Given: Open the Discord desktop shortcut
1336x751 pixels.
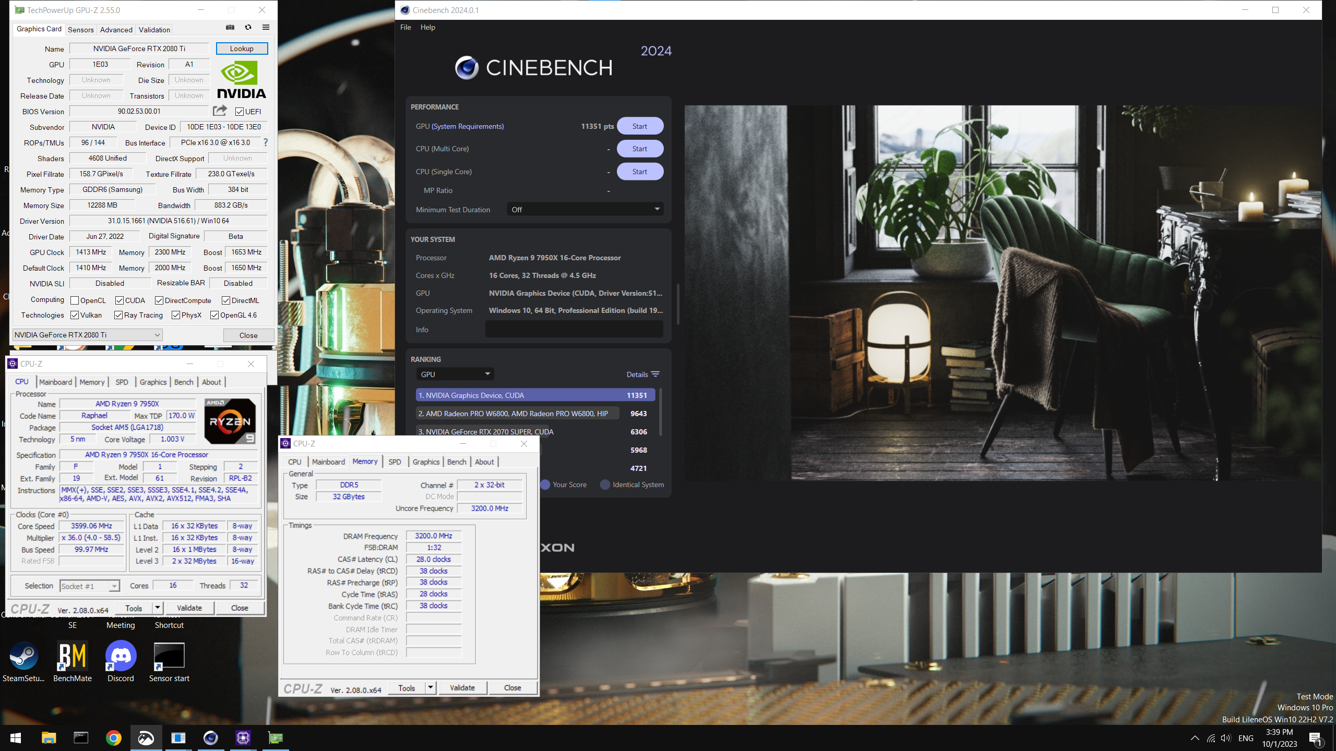Looking at the screenshot, I should (x=121, y=661).
